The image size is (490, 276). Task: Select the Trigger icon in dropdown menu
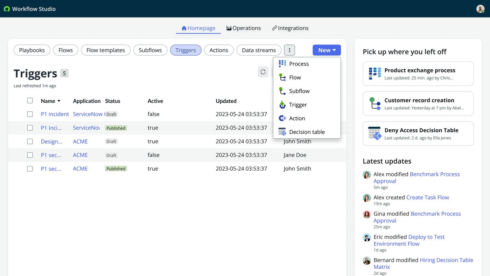coord(282,105)
